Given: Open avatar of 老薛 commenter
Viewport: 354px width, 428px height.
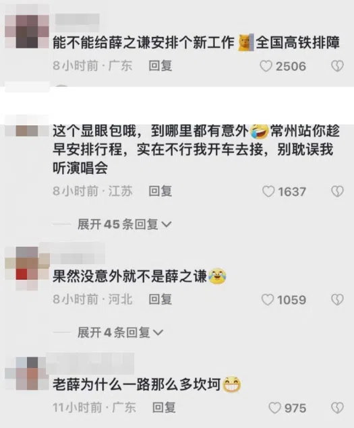Looking at the screenshot, I should coord(27,373).
